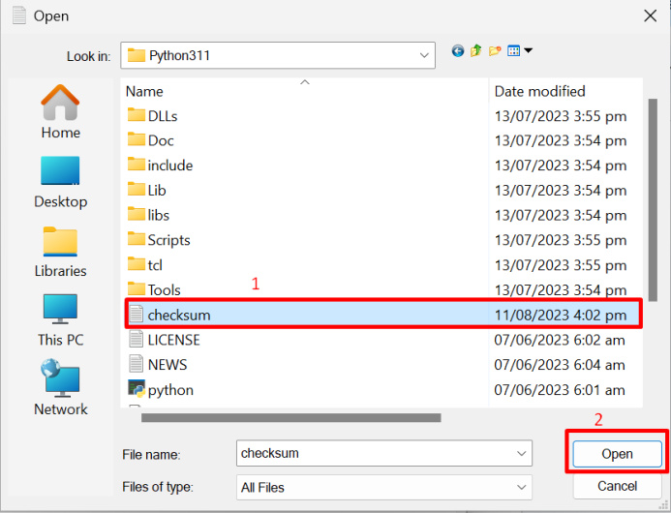Select the DLLs folder
Screen dimensions: 671x513
(x=152, y=116)
